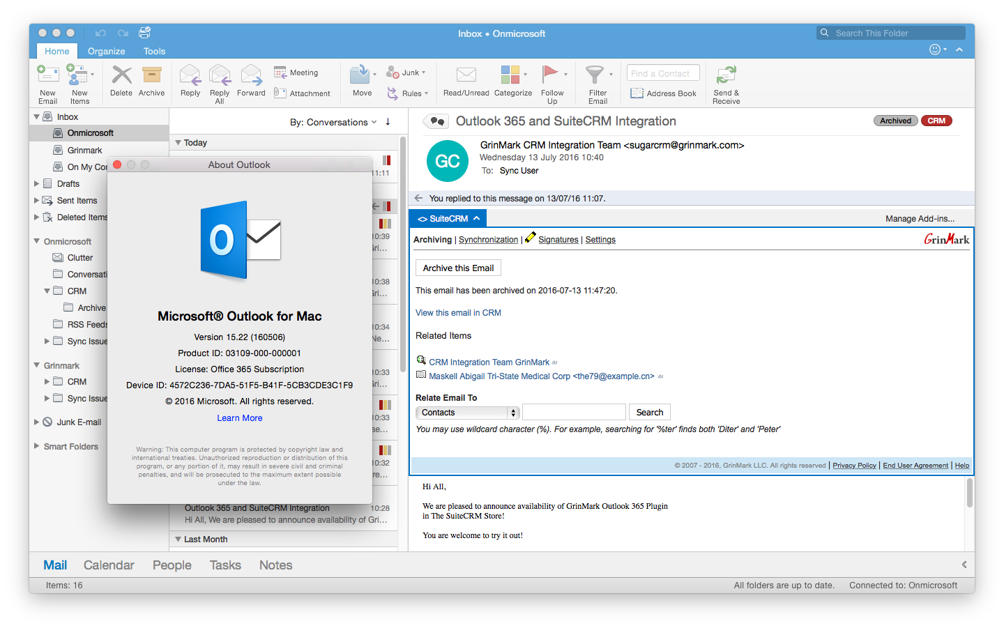Click the Signatures pencil icon

[531, 238]
